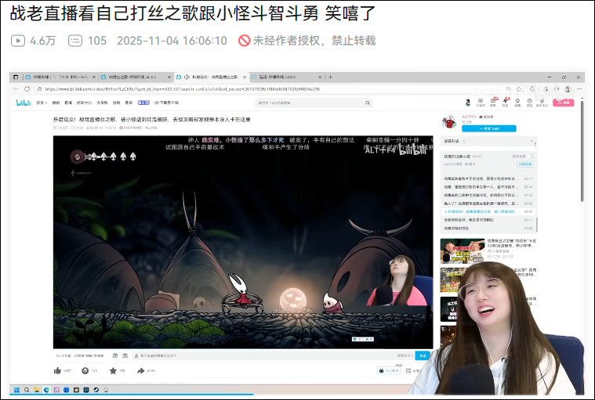Open browser extensions puzzle icon
Image resolution: width=595 pixels, height=400 pixels.
tap(532, 88)
